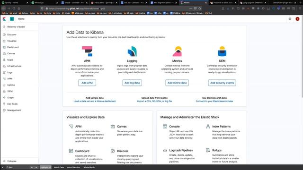
Task: Select the Home breadcrumb
Action: point(21,19)
